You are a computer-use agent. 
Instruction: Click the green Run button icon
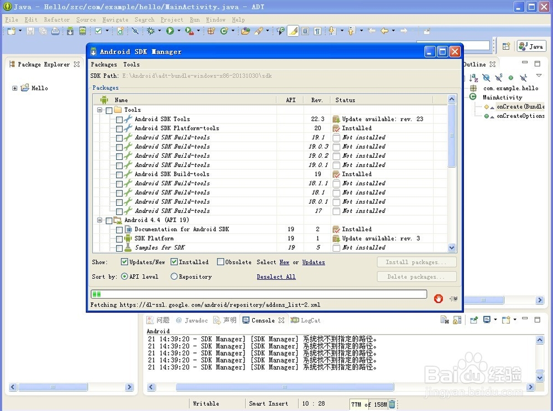pos(170,31)
